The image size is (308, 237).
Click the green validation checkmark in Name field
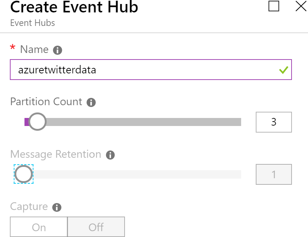pyautogui.click(x=284, y=70)
